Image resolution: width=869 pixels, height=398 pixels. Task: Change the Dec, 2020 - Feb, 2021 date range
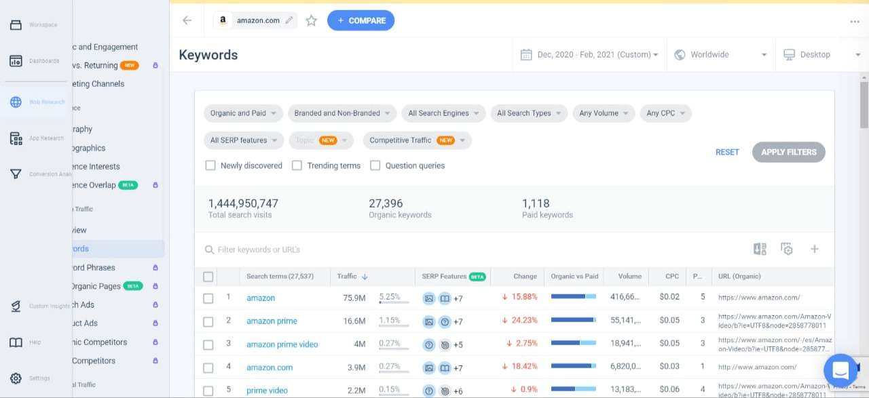pyautogui.click(x=589, y=55)
